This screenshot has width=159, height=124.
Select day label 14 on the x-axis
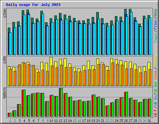70,121
